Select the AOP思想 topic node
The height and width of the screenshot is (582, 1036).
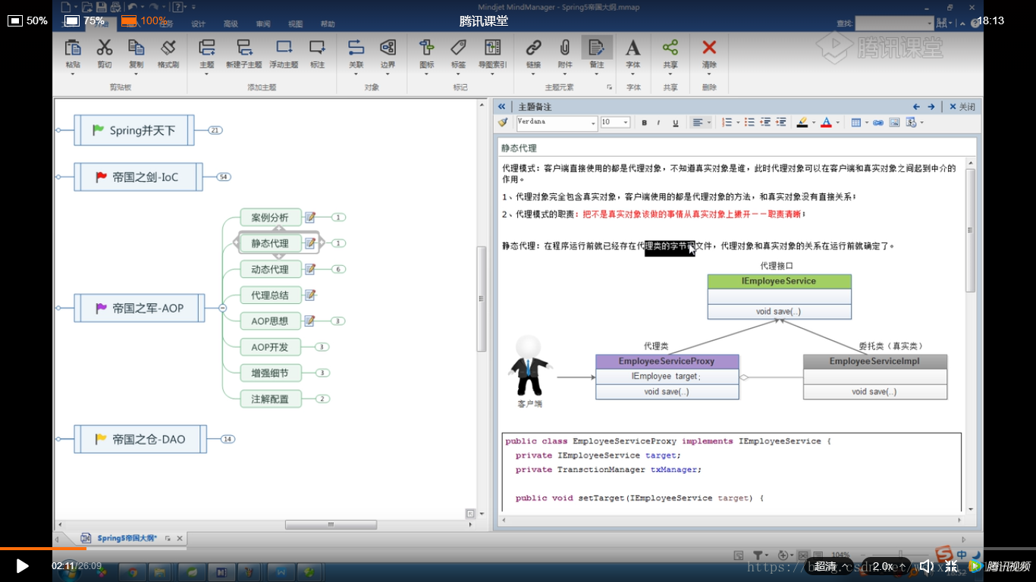pyautogui.click(x=270, y=321)
